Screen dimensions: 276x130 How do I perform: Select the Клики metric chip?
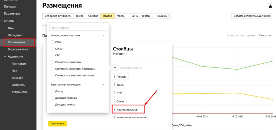point(119,85)
